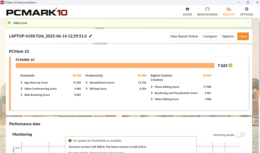
Task: Expand Video Conferencing Score row
Action: [22, 89]
